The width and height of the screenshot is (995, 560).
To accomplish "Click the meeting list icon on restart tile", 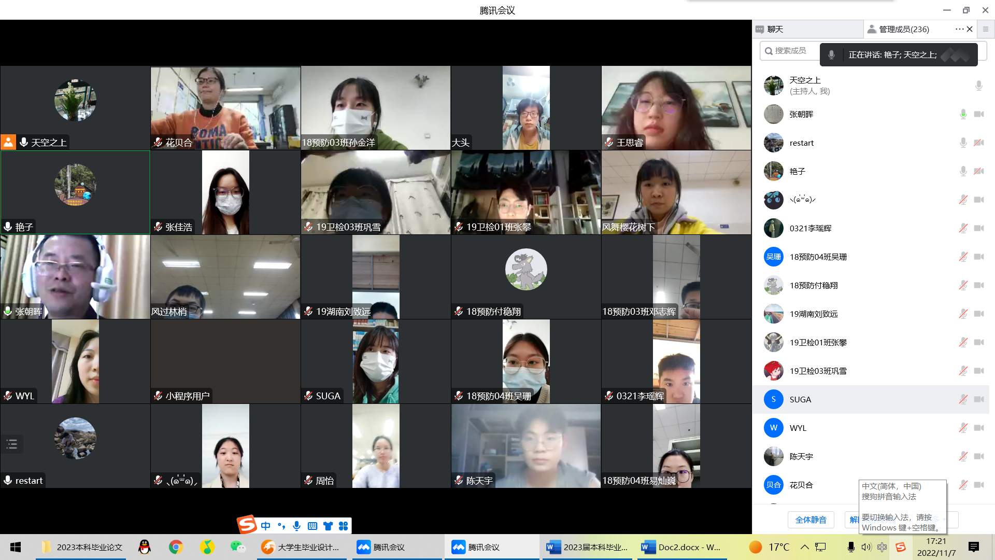I will [x=12, y=444].
